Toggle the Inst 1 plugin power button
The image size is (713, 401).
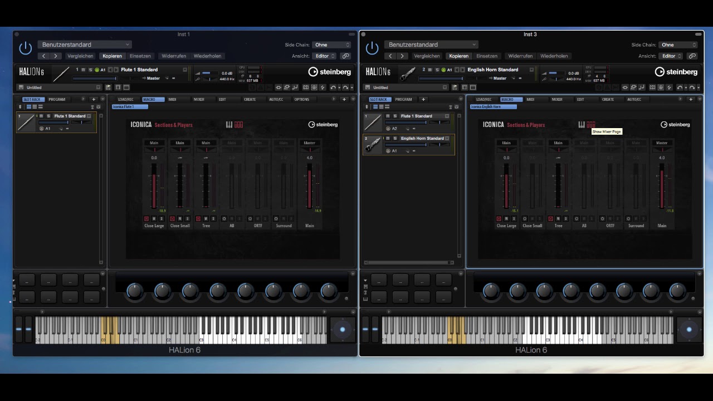[26, 48]
